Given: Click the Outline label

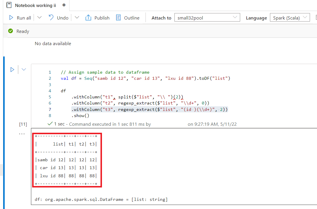Looking at the screenshot, I should click(131, 18).
